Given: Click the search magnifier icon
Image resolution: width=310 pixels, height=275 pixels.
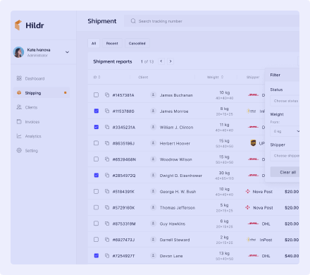Looking at the screenshot, I should point(133,21).
